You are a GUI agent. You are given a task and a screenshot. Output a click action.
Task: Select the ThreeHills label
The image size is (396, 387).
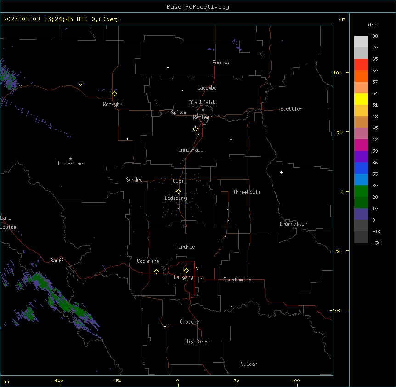tap(247, 192)
